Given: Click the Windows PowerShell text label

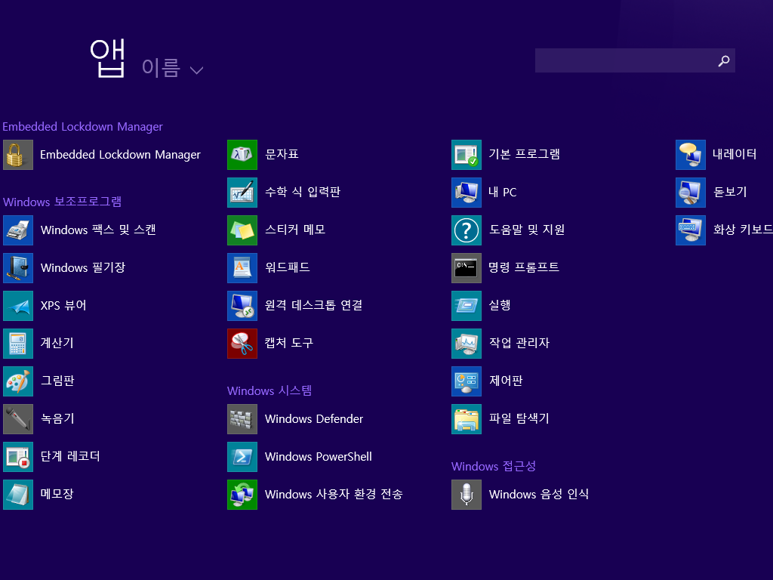Looking at the screenshot, I should coord(319,457).
